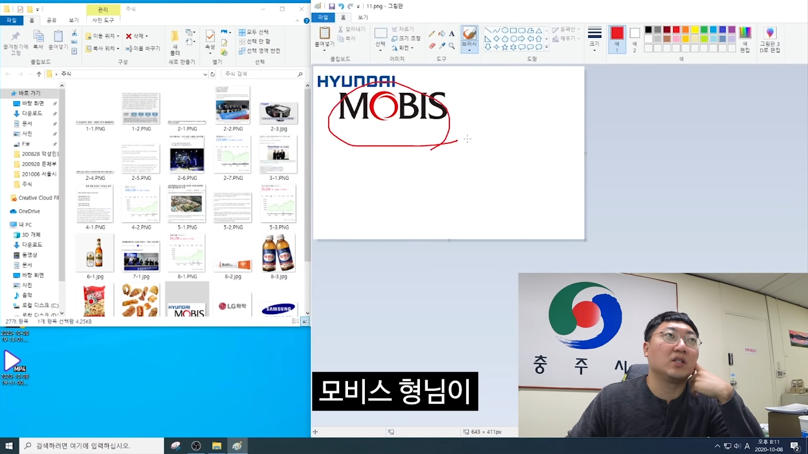The image size is (808, 454).
Task: Open the Delete dropdown in Explorer
Action: (x=146, y=36)
